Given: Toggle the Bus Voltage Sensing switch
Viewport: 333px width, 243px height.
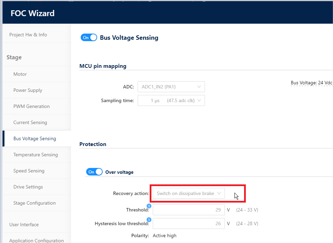Looking at the screenshot, I should [x=89, y=38].
